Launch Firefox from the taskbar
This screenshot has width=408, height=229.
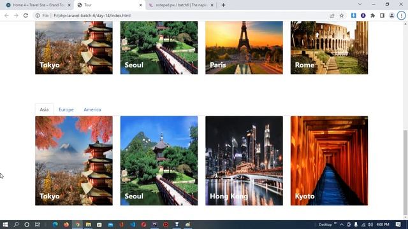click(66, 225)
